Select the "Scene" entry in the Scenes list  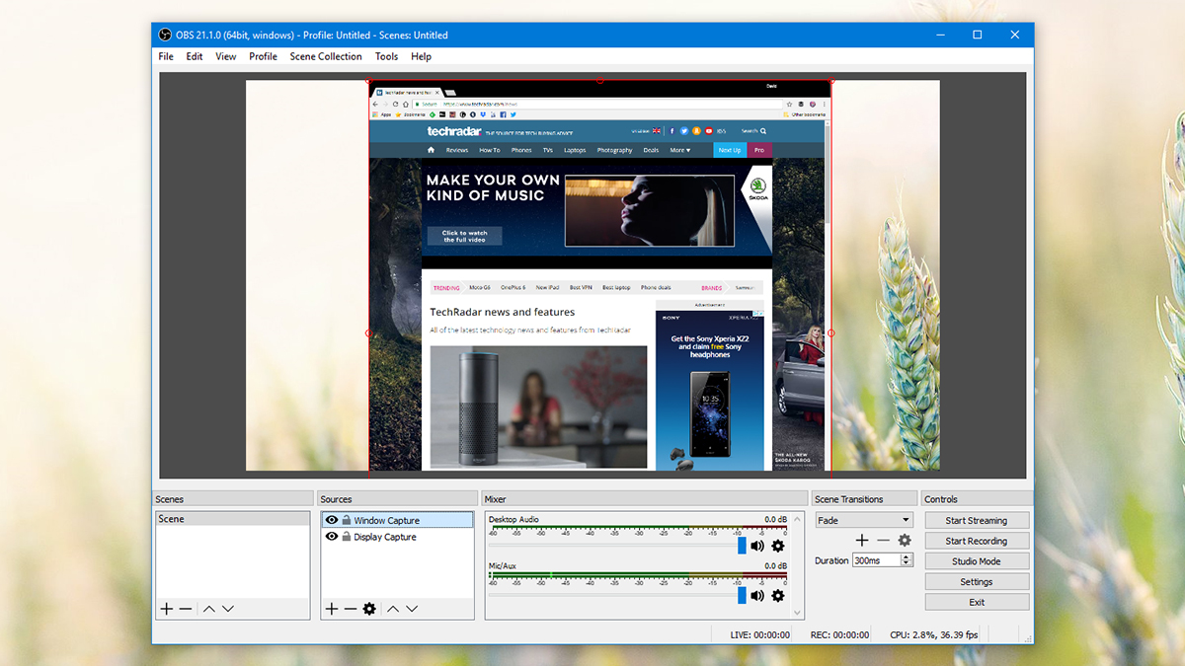click(233, 519)
